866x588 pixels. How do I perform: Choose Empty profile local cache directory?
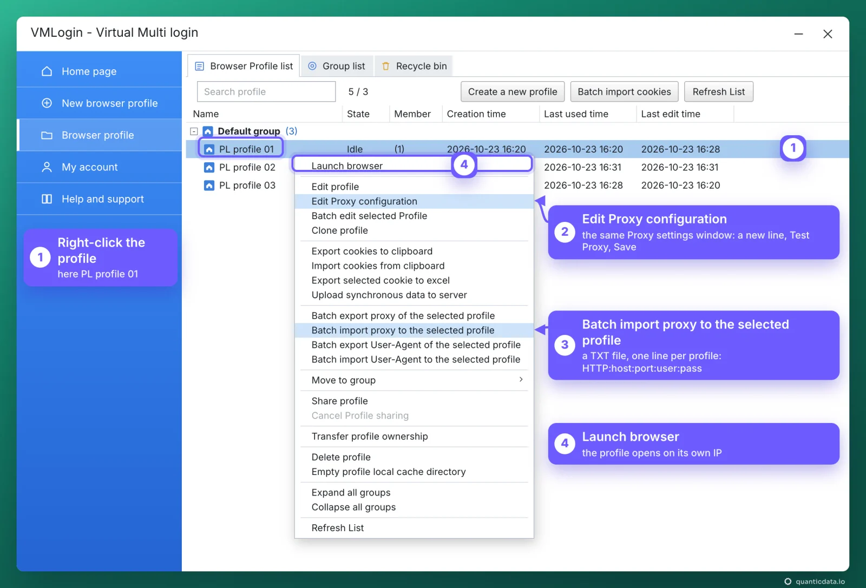pyautogui.click(x=414, y=472)
